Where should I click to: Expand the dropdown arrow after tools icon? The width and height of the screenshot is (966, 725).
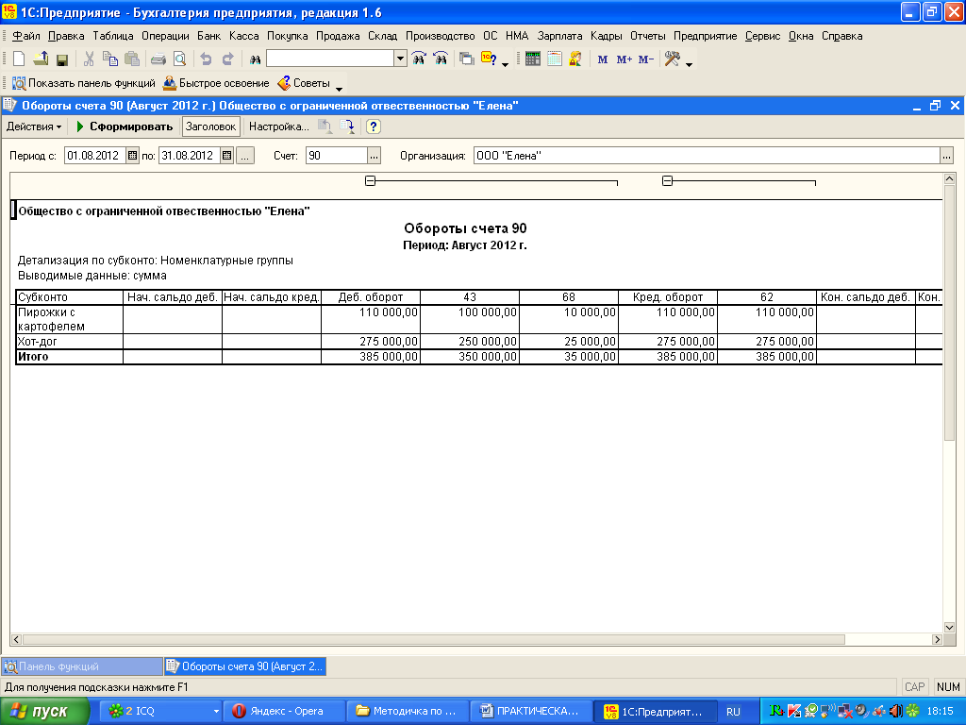pyautogui.click(x=689, y=64)
